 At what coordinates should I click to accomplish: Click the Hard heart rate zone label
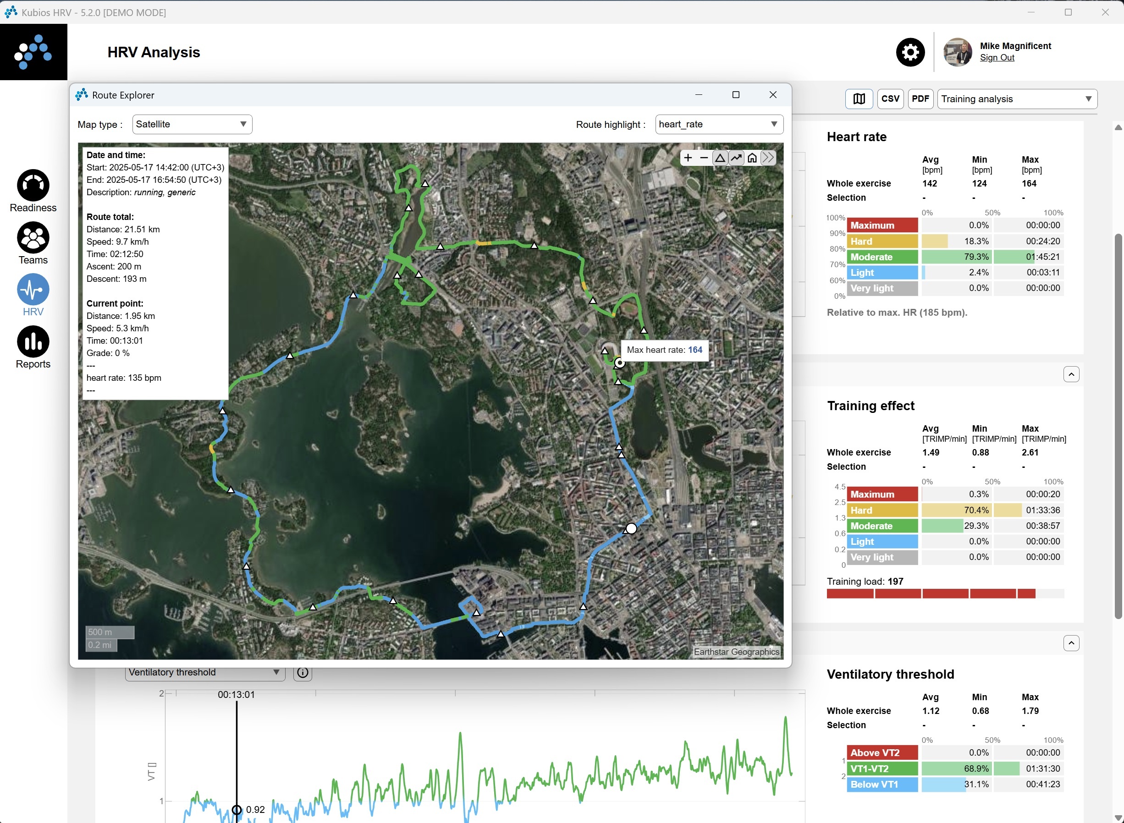882,241
